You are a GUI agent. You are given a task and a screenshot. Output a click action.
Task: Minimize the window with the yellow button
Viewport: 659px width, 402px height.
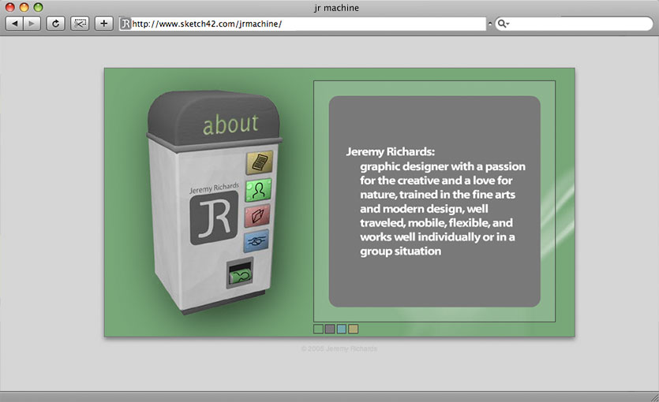click(x=24, y=7)
